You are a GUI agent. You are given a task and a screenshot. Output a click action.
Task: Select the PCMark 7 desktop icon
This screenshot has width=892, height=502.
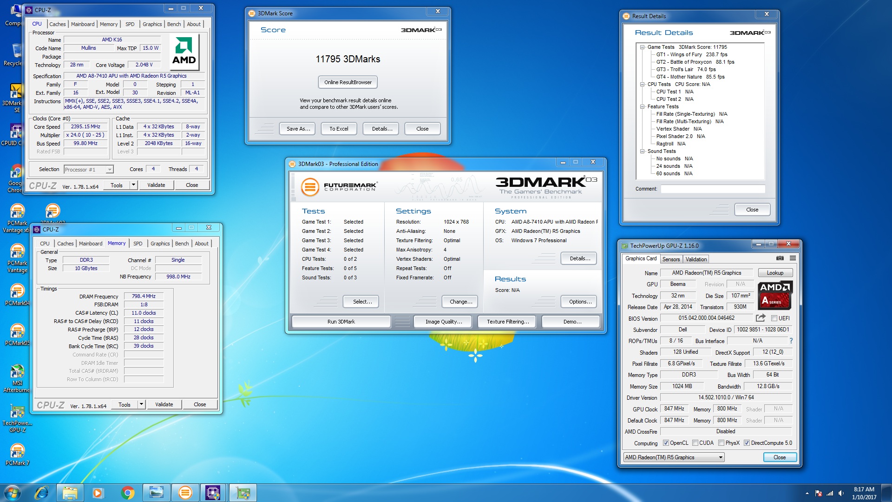tap(17, 455)
